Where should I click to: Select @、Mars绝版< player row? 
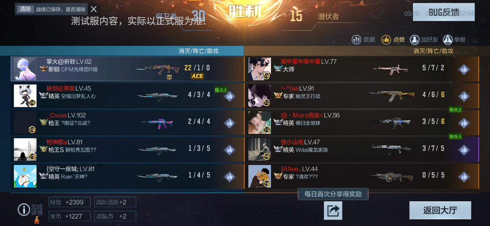point(361,123)
